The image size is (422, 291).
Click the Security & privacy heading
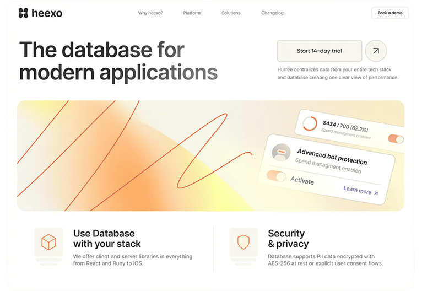pyautogui.click(x=288, y=238)
